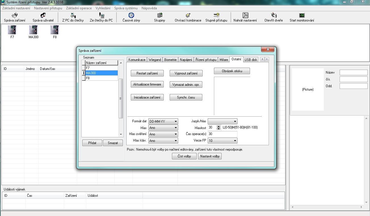Click Datum/čas column header
Viewport: 370px width, 216px height.
58,69
